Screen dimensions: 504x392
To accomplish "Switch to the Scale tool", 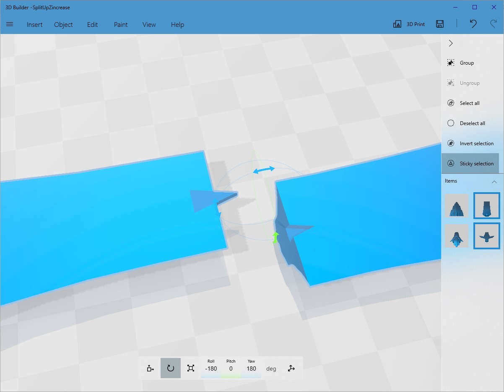I will click(x=190, y=368).
